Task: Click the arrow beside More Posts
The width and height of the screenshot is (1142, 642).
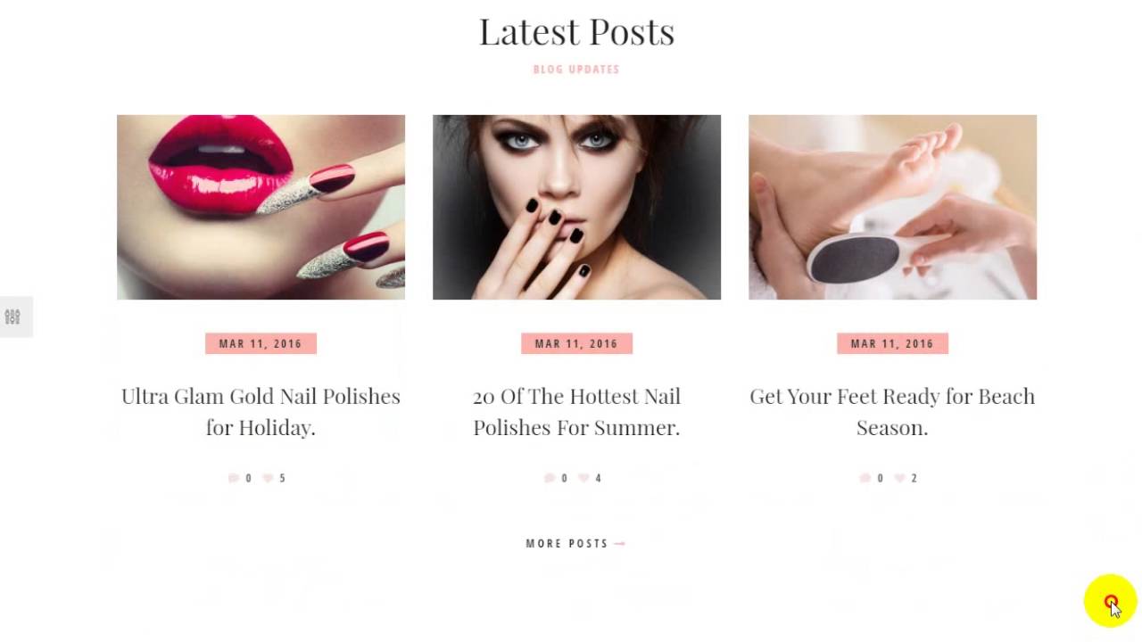Action: [620, 543]
